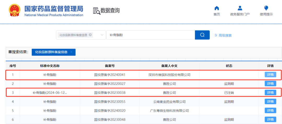
Task: Click the 数据查询 heading text
Action: [x=110, y=10]
